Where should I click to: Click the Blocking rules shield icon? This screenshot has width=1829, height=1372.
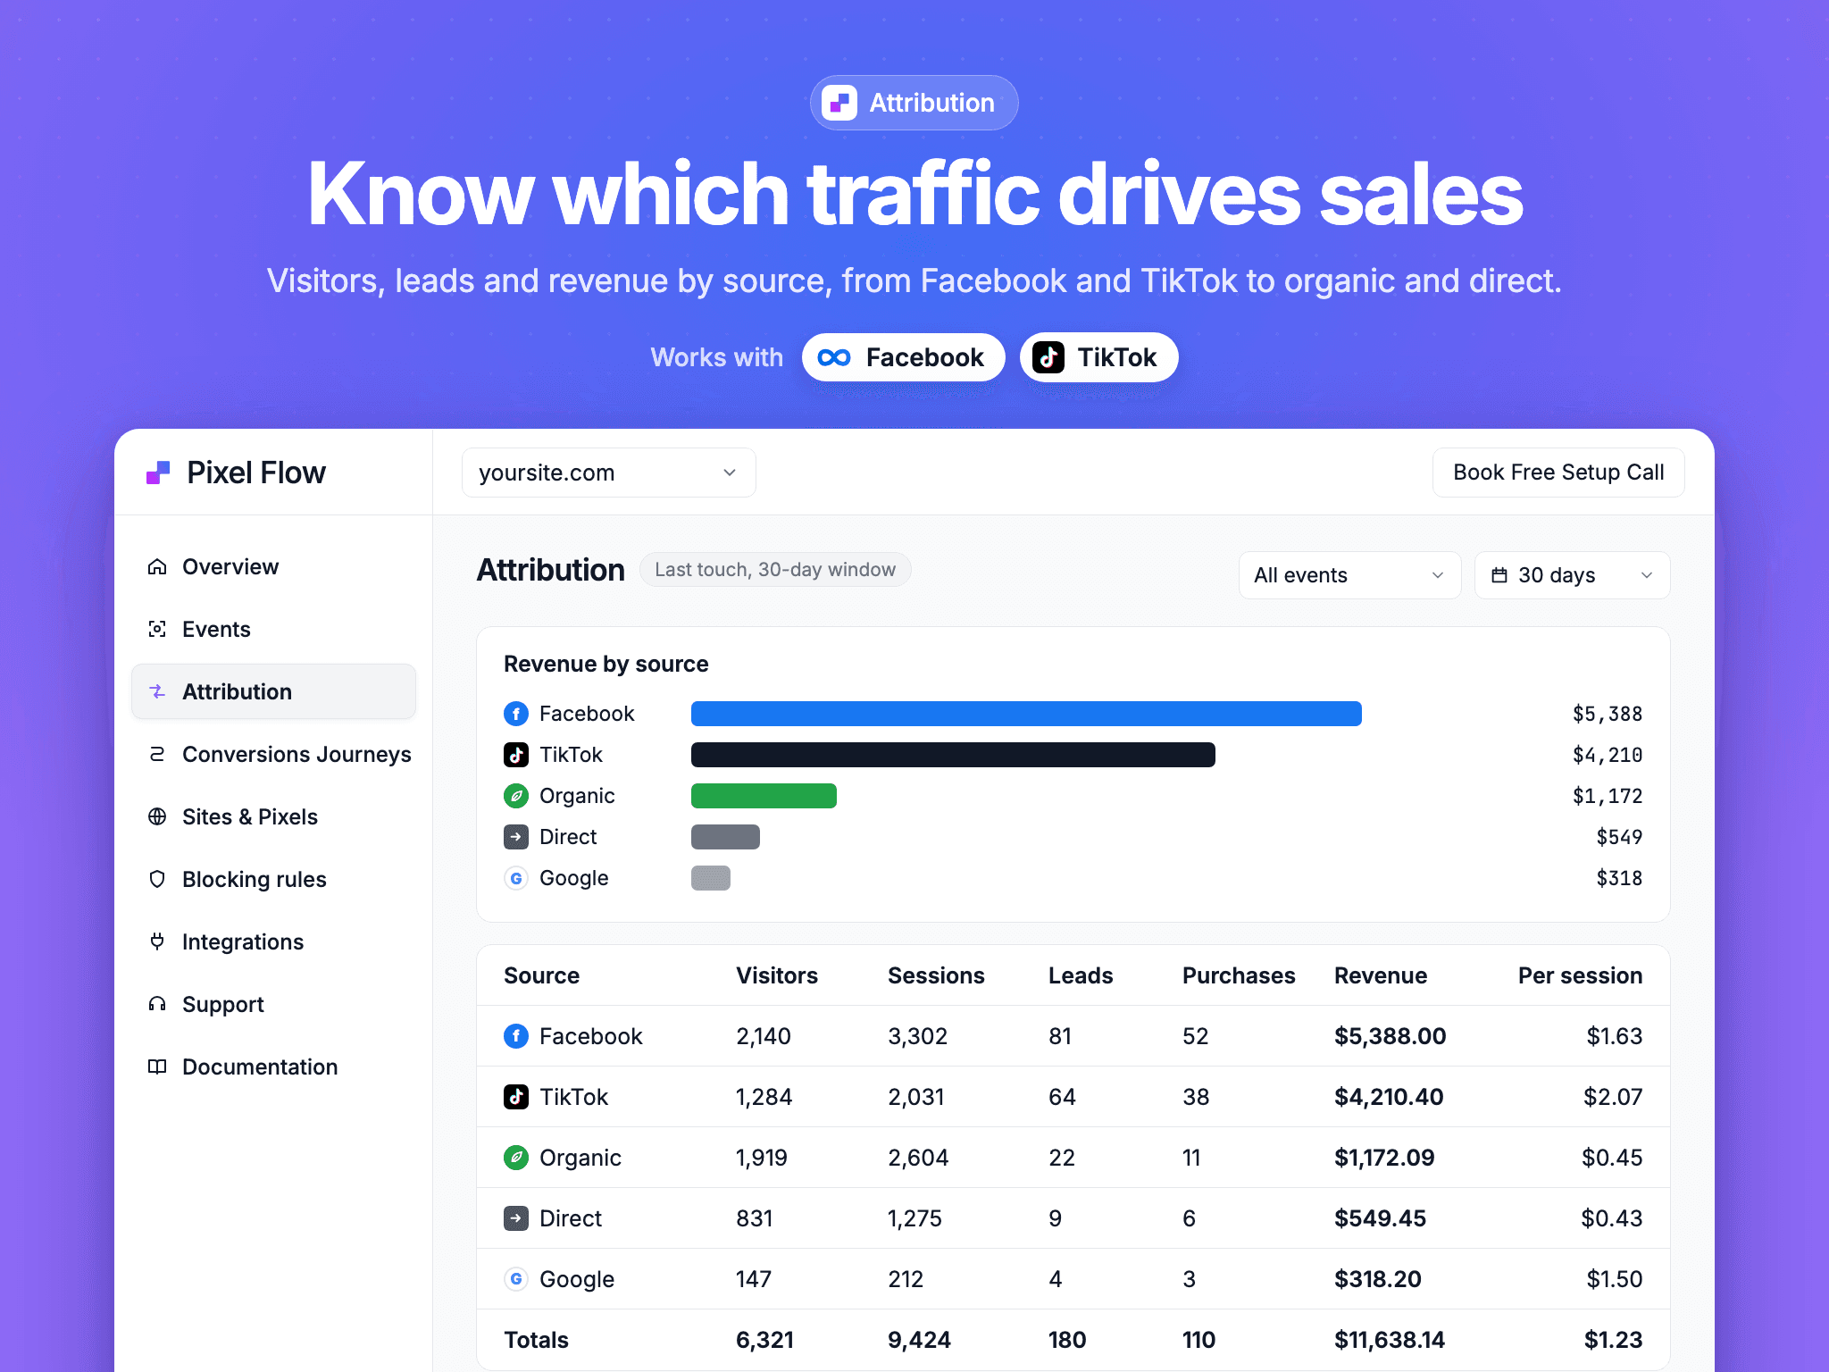pos(157,880)
